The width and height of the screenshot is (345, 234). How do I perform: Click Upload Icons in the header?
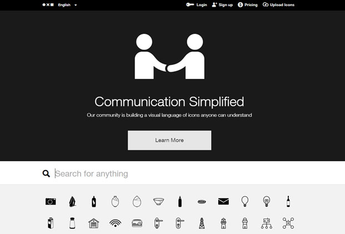[x=278, y=5]
